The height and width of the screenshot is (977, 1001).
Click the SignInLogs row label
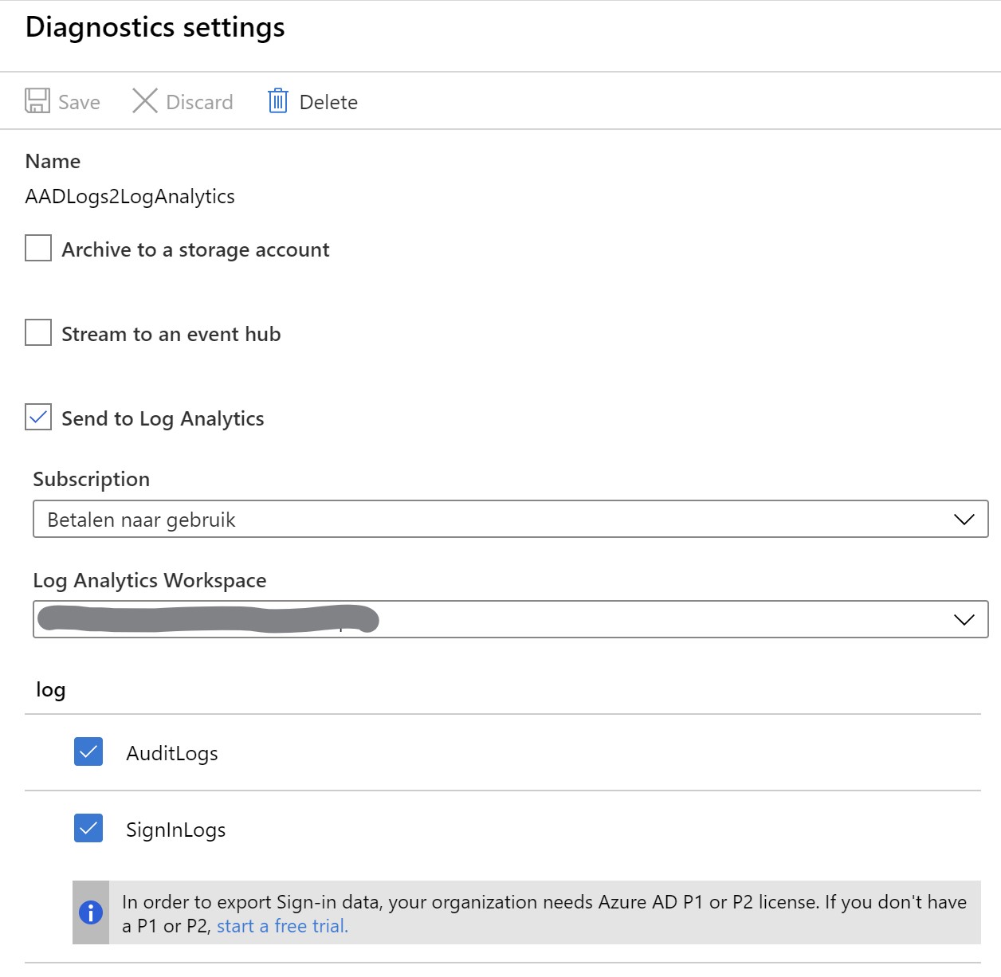pyautogui.click(x=176, y=830)
